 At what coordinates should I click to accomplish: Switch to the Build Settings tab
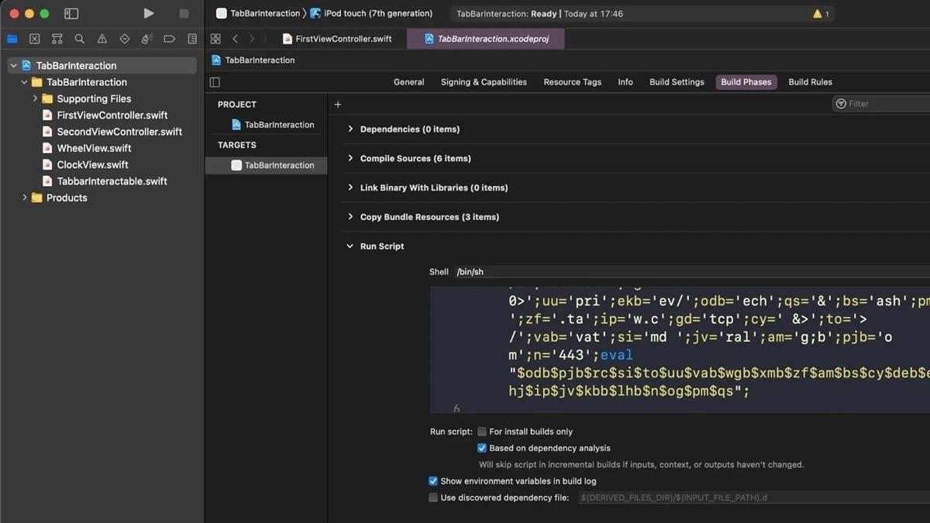(x=676, y=82)
